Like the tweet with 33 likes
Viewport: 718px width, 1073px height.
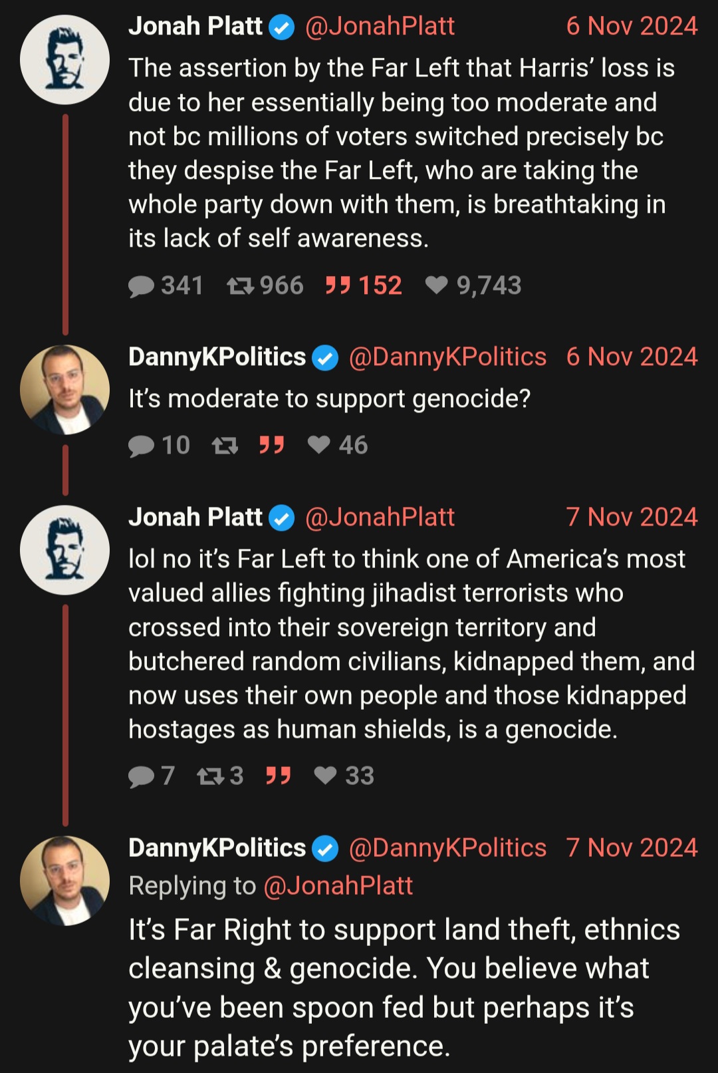[x=325, y=776]
